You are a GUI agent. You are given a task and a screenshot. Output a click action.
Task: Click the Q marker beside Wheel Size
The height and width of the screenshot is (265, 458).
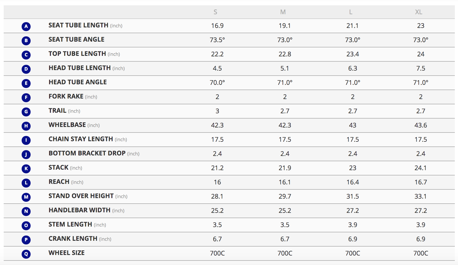26,254
